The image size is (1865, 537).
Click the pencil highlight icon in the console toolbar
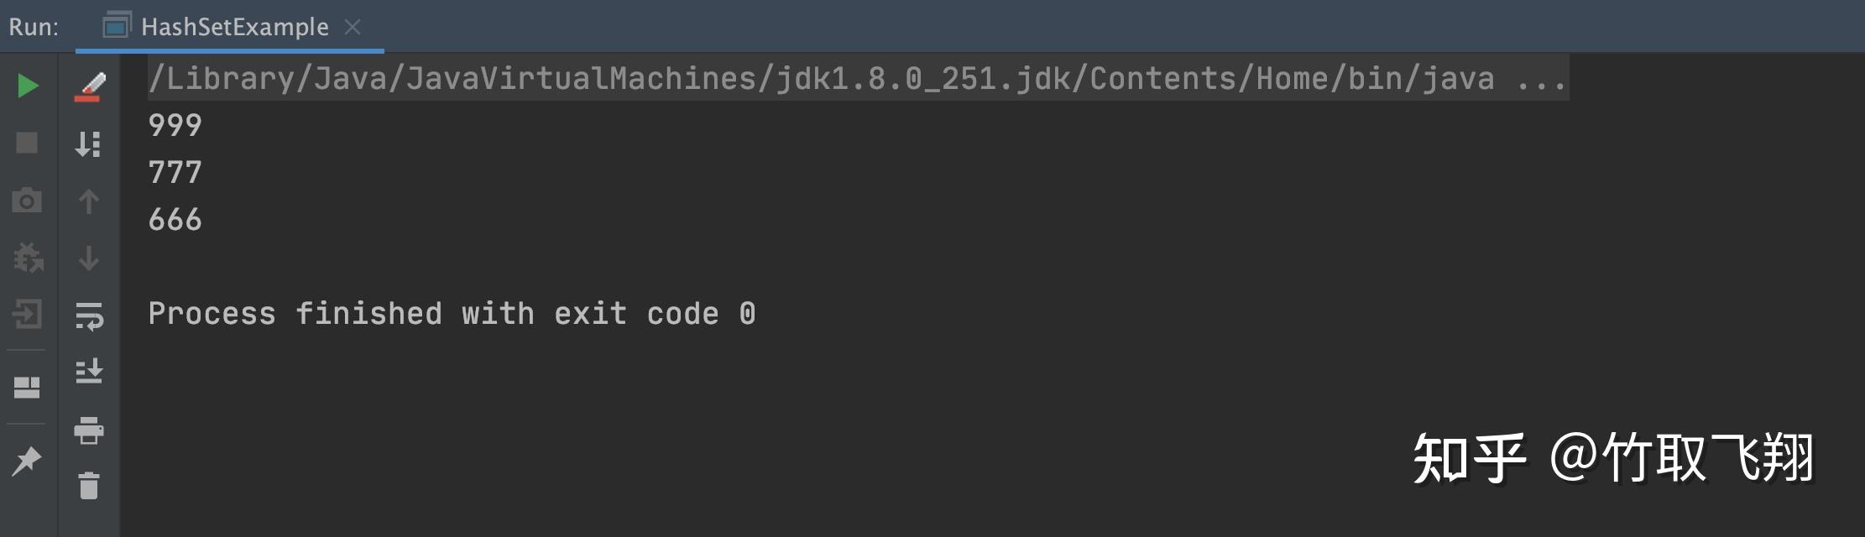[89, 86]
